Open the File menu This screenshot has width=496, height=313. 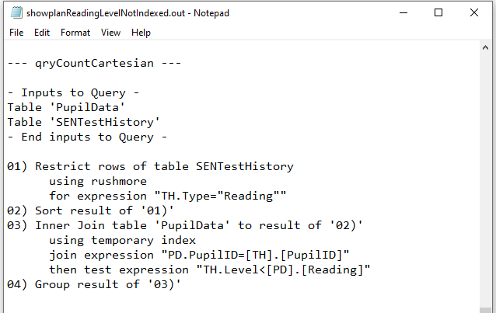(16, 33)
